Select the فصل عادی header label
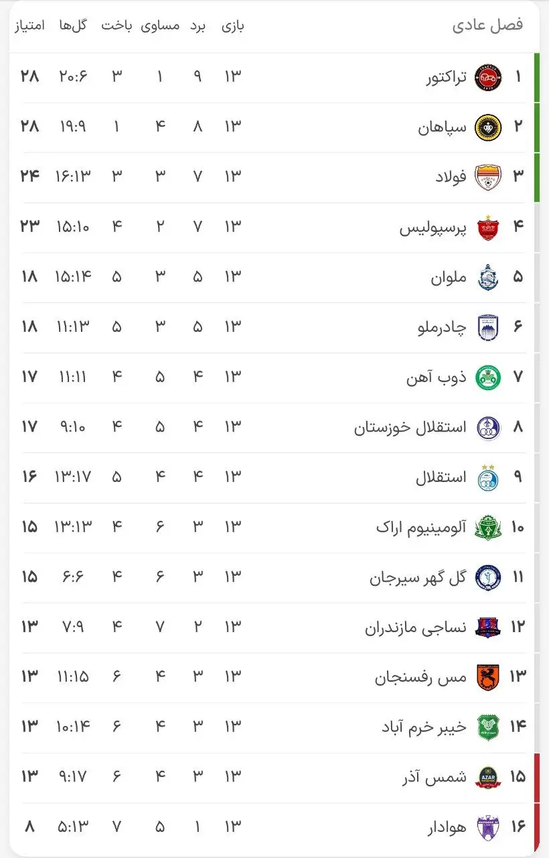The height and width of the screenshot is (858, 549). coord(487,25)
